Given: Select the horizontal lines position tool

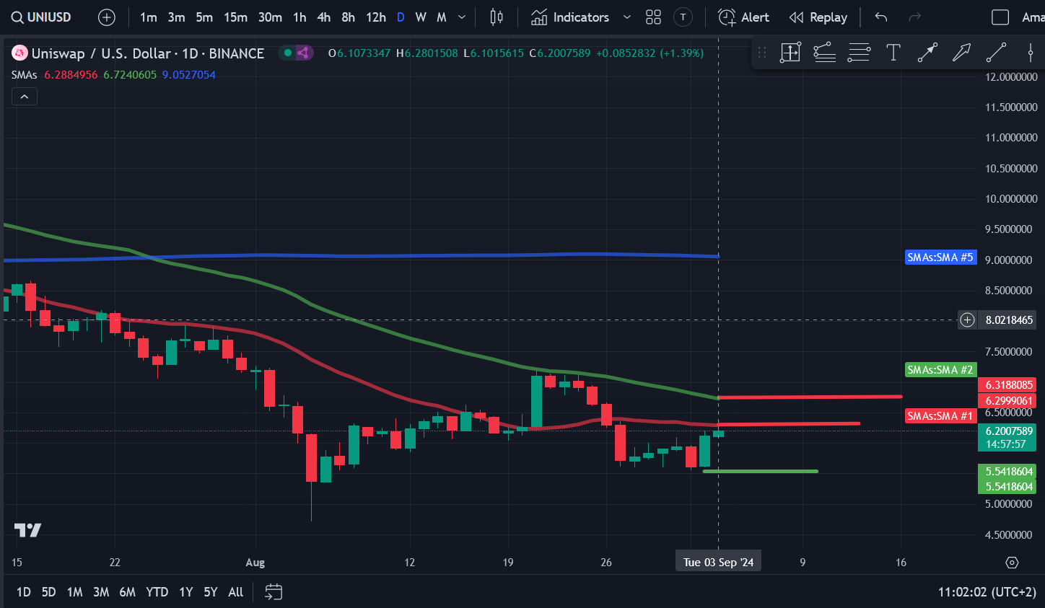Looking at the screenshot, I should pyautogui.click(x=859, y=52).
